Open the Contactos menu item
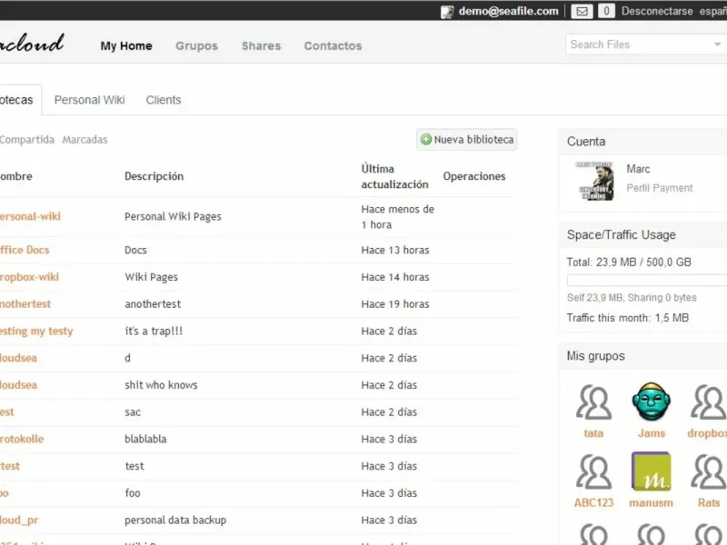The image size is (727, 545). click(333, 46)
